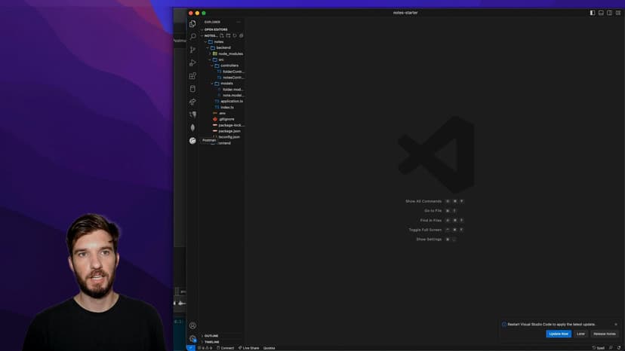The height and width of the screenshot is (351, 625).
Task: Open the Source Control view
Action: [x=192, y=50]
